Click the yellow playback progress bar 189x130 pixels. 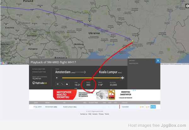click(x=91, y=78)
